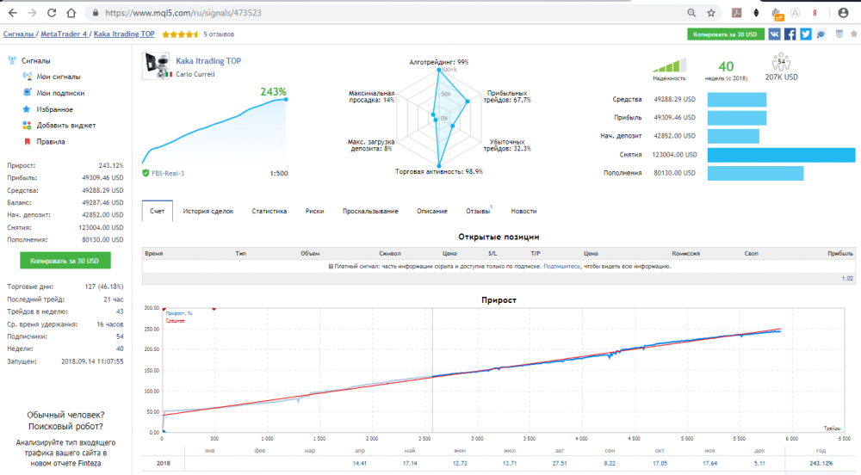Click FBS-Real-3 broker server link
Screen dimensions: 861x475
coord(168,173)
